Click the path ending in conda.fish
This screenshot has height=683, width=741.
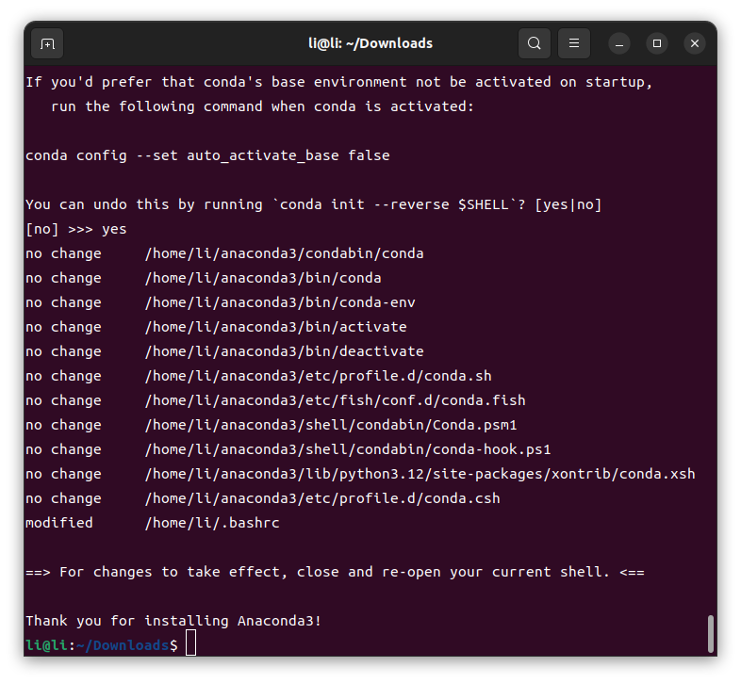click(x=336, y=401)
